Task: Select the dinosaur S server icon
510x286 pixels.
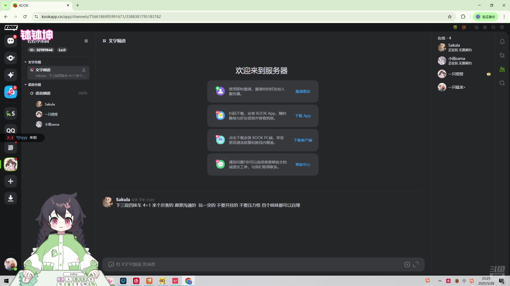Action: (x=11, y=114)
